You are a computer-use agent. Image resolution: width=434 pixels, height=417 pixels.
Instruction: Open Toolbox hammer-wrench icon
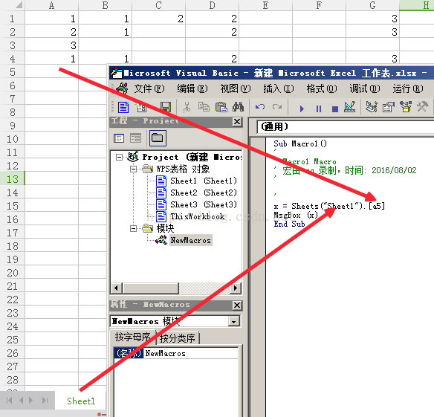tap(422, 107)
